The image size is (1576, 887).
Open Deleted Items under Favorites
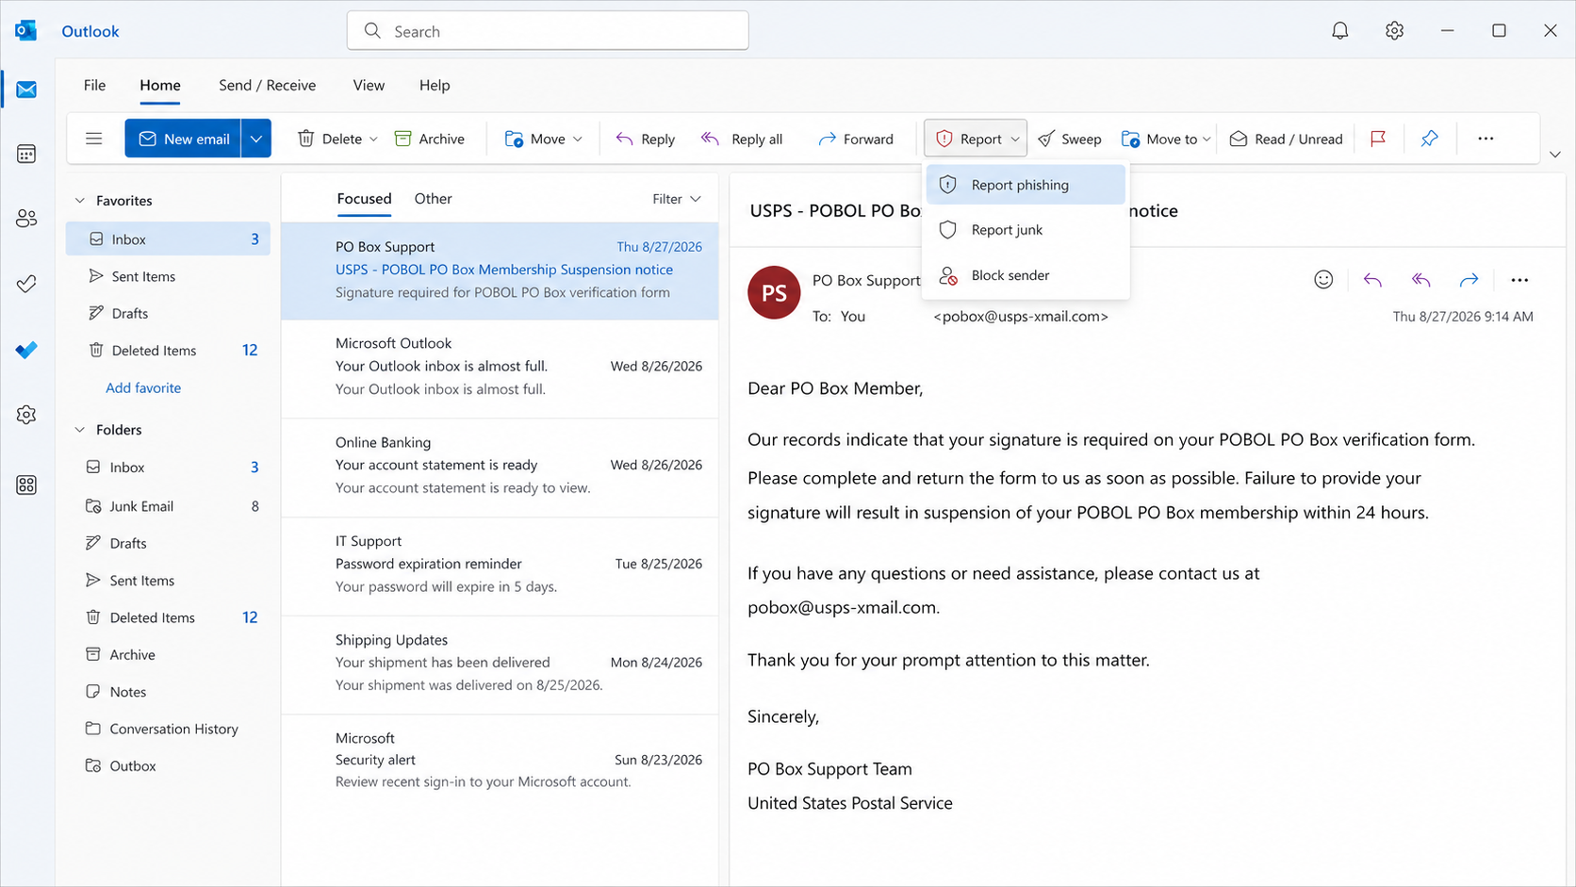click(168, 350)
